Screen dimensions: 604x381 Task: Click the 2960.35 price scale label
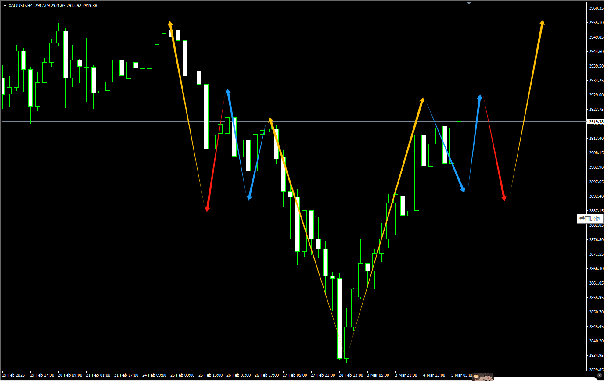[596, 8]
